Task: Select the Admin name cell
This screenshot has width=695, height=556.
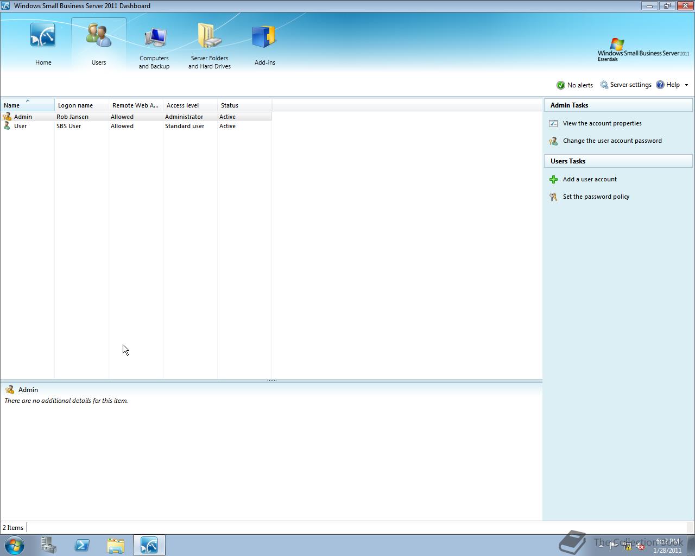Action: click(23, 117)
